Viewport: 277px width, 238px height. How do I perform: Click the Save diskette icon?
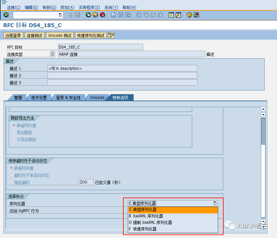pyautogui.click(x=77, y=15)
